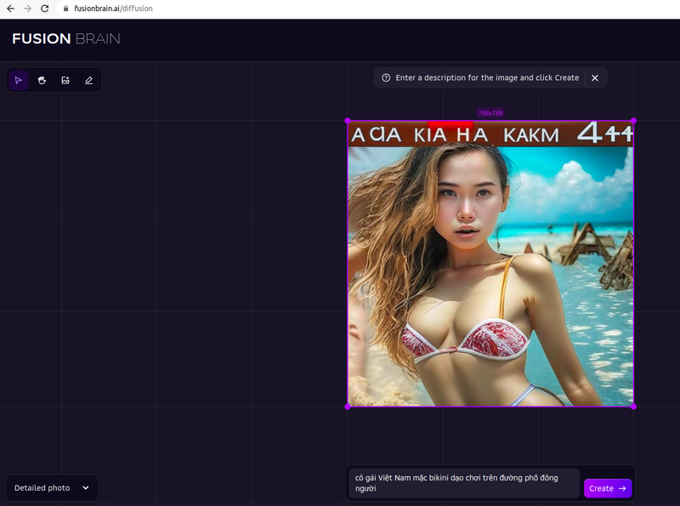Click the chevron next to Detailed photo

85,487
